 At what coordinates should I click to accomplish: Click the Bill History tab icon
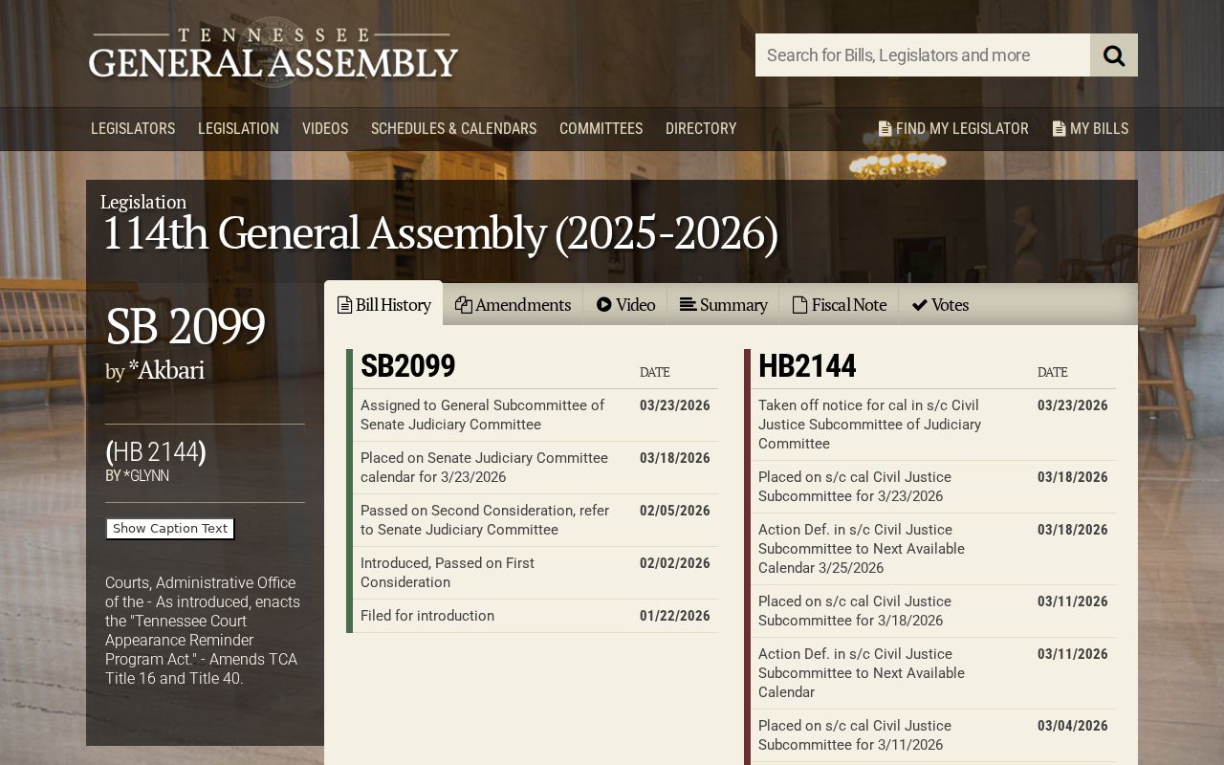click(344, 305)
